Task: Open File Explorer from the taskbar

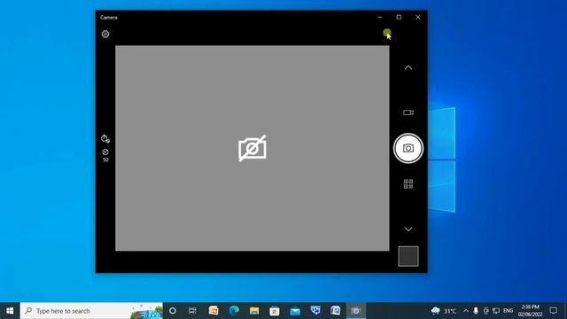Action: coord(254,311)
